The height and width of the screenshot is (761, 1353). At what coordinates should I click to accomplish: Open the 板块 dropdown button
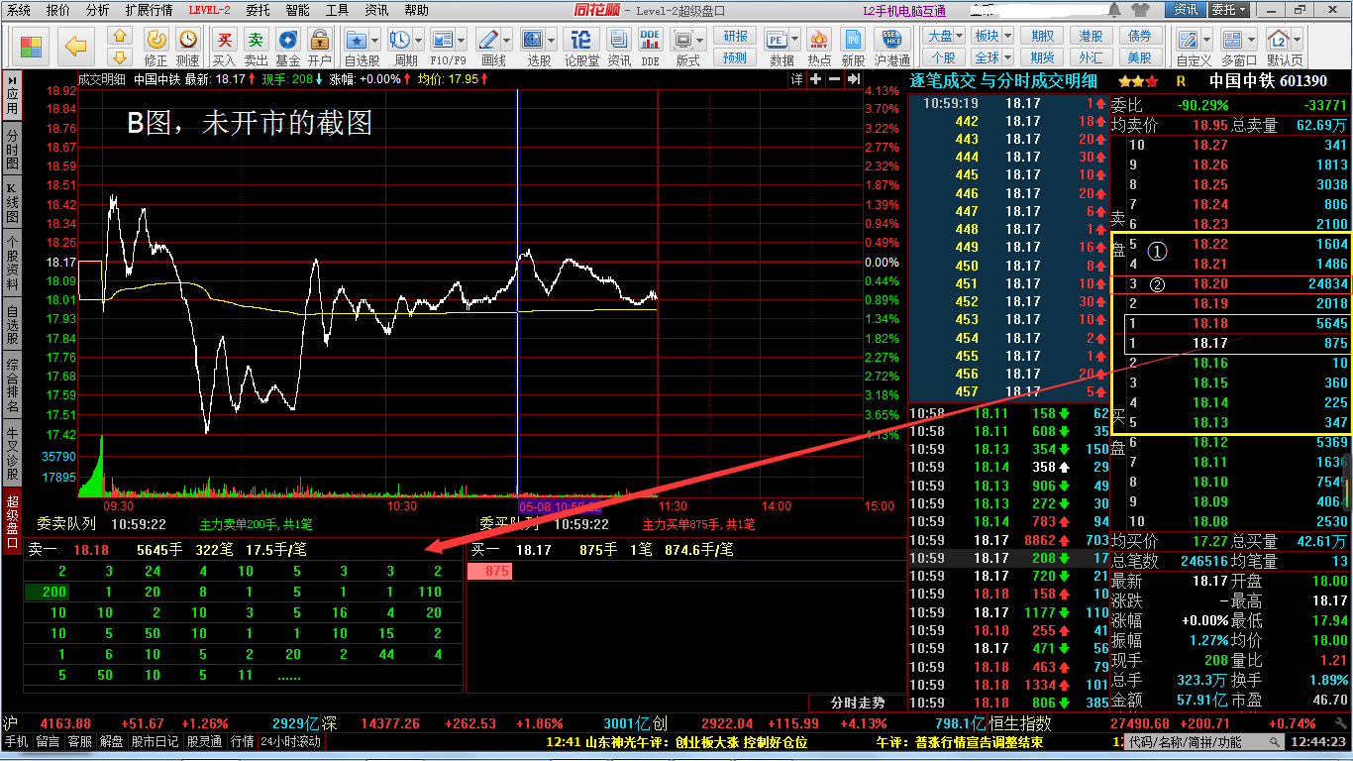tap(991, 36)
